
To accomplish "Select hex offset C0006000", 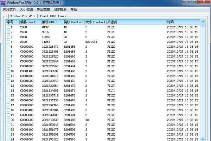I will 27,125.
